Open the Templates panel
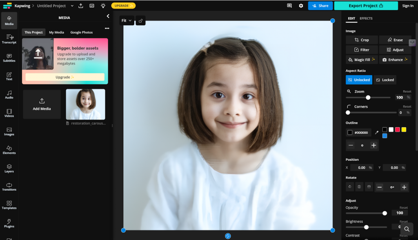Viewport: 418px width, 240px height. 9,205
